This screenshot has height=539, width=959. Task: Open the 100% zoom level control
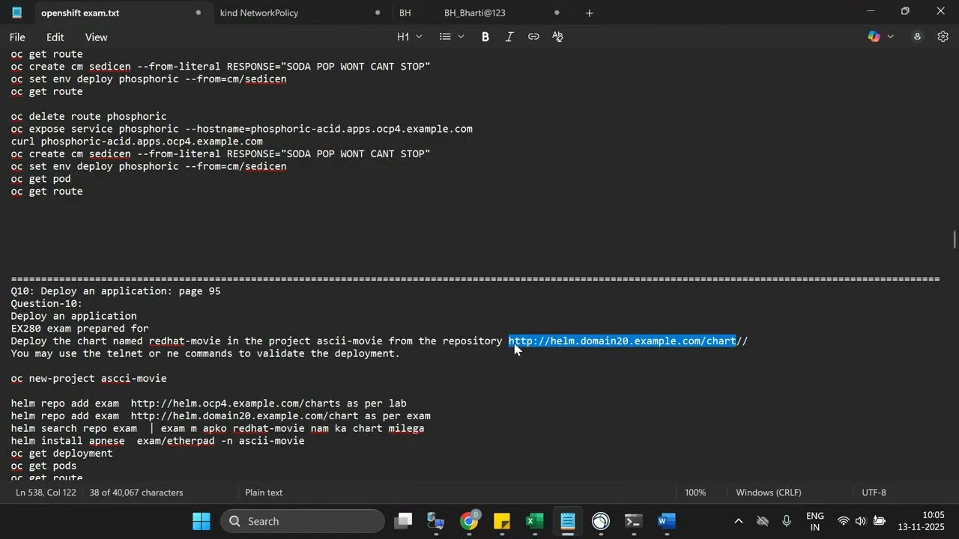(x=695, y=493)
